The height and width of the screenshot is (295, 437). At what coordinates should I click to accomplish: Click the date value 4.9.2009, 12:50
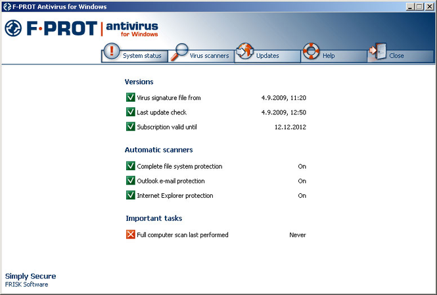point(284,112)
